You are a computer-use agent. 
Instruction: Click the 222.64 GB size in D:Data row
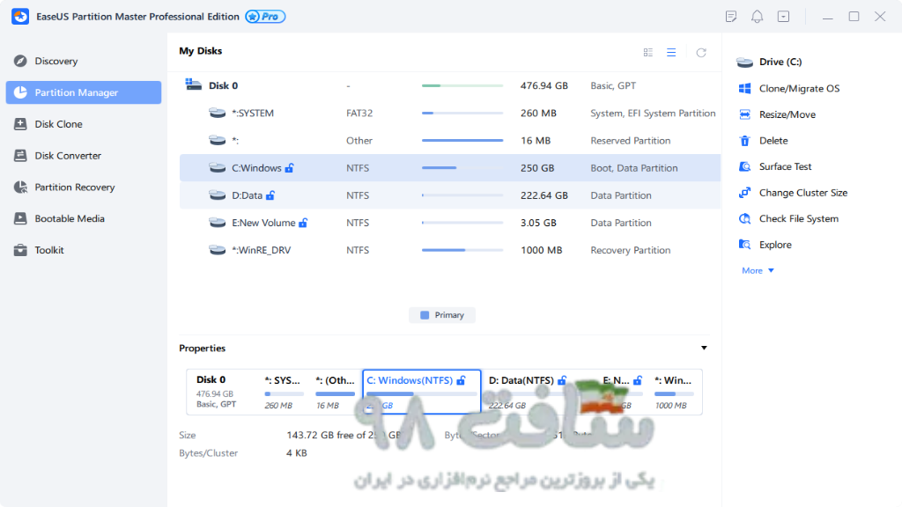click(x=543, y=195)
